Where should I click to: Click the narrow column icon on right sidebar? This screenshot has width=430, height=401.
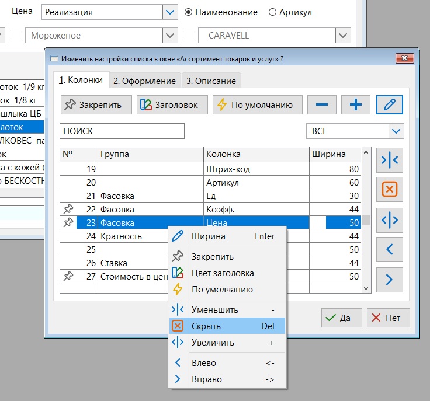coord(390,160)
